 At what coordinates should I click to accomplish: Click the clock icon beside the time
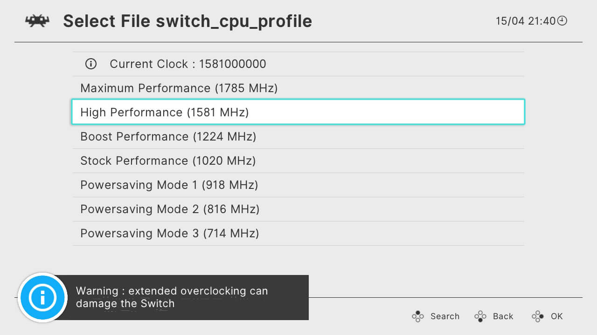click(562, 20)
